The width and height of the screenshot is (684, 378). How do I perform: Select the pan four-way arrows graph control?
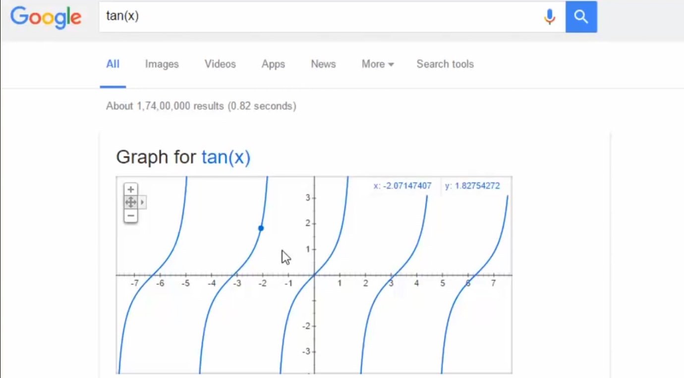(x=130, y=202)
